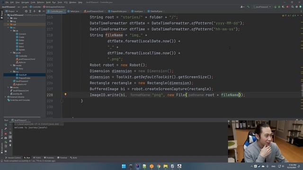The image size is (303, 170).
Task: Open the Navigate menu
Action: click(25, 2)
